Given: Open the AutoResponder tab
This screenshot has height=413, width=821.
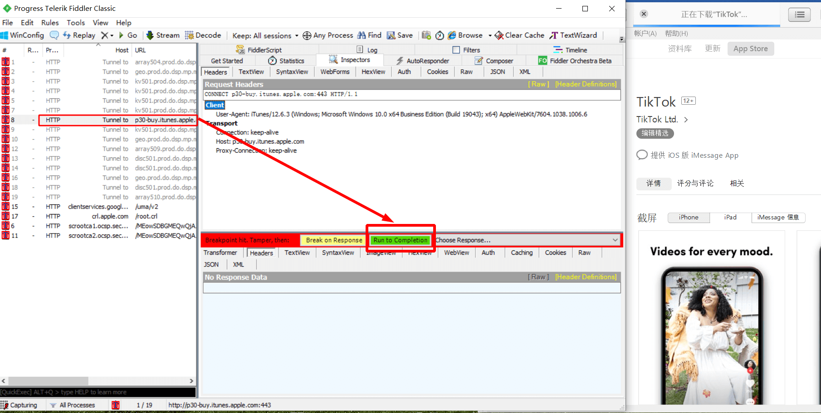Looking at the screenshot, I should point(423,61).
